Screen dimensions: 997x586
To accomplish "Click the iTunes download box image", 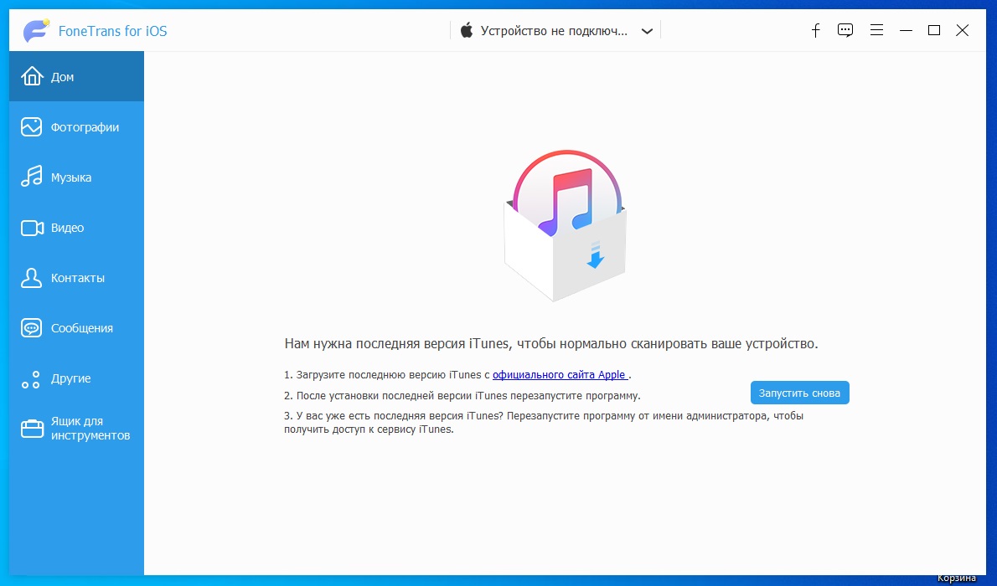I will coord(566,225).
